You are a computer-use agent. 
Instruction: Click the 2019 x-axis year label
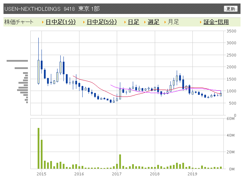[192, 174]
